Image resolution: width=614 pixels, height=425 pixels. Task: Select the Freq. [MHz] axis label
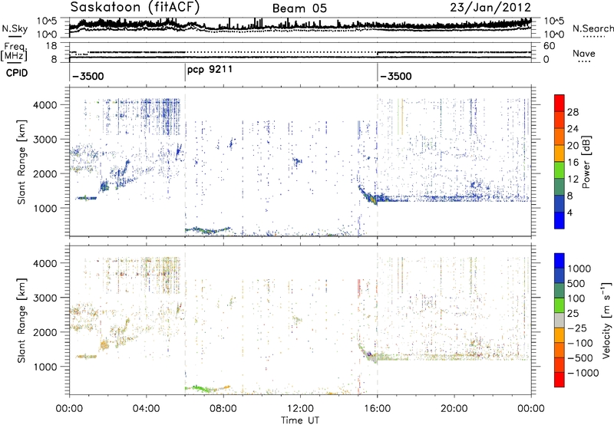point(15,52)
